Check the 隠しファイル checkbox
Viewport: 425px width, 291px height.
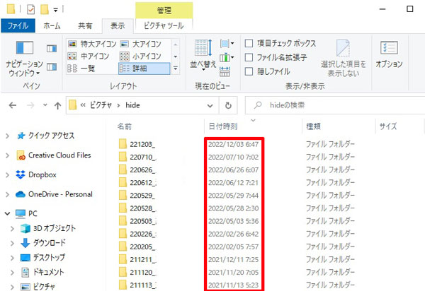tap(249, 71)
